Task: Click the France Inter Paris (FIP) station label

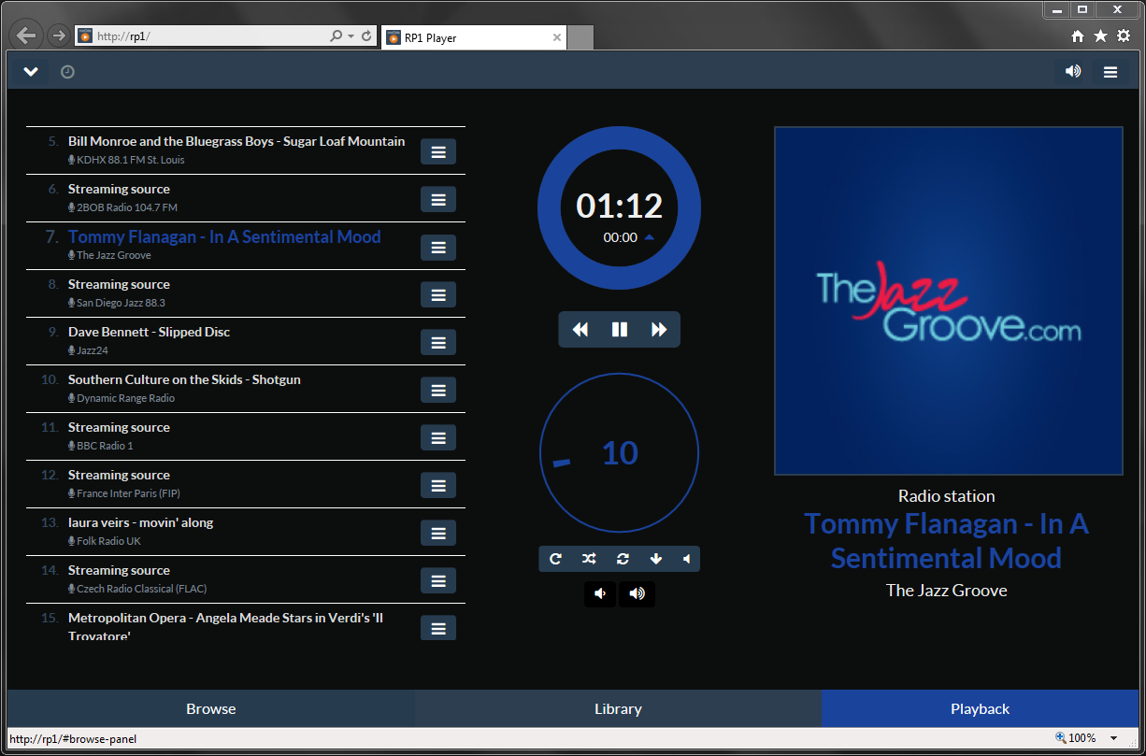Action: tap(128, 493)
